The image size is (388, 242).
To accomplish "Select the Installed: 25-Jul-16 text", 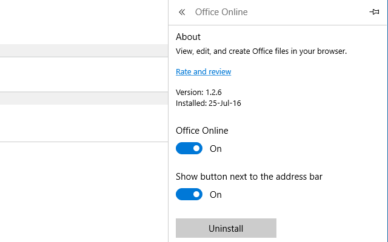I will (x=209, y=103).
